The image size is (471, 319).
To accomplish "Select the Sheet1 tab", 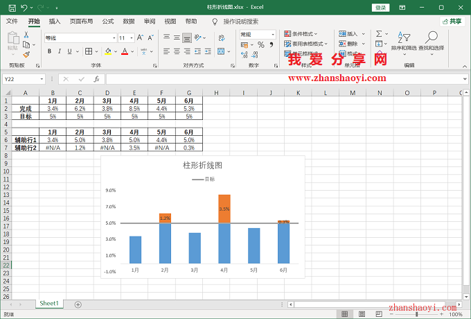I will 49,303.
